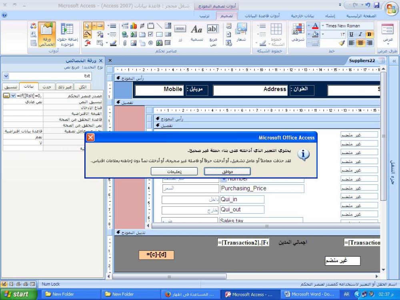Apply the fill color bucket swatch
Image resolution: width=400 pixels, height=300 pixels.
click(x=315, y=34)
